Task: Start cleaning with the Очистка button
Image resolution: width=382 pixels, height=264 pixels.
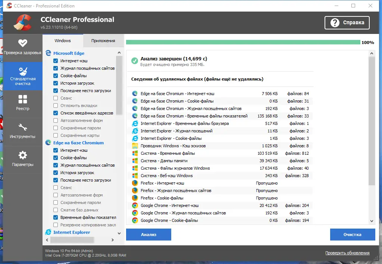Action: 353,234
